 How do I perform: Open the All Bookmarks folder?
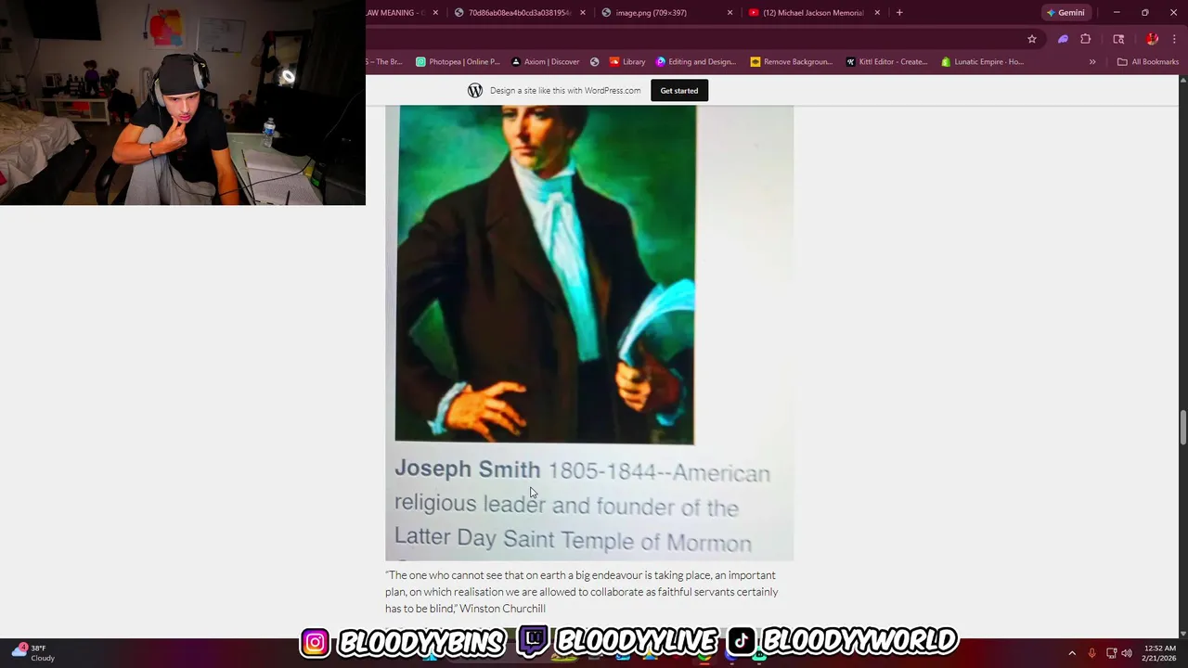pos(1148,62)
